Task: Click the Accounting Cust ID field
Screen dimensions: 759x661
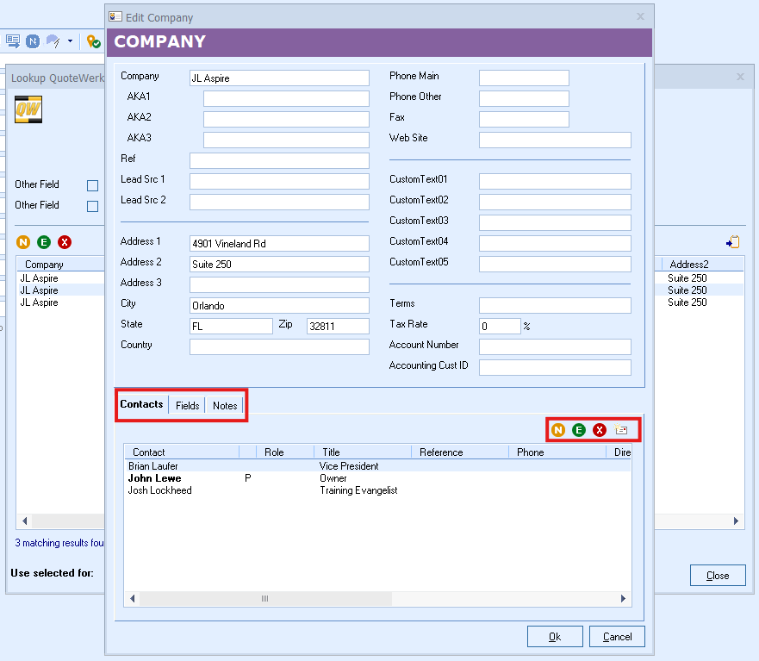Action: click(555, 367)
